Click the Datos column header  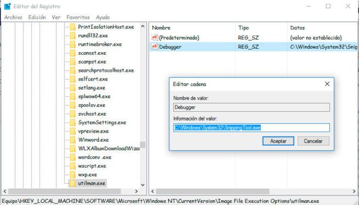point(298,28)
